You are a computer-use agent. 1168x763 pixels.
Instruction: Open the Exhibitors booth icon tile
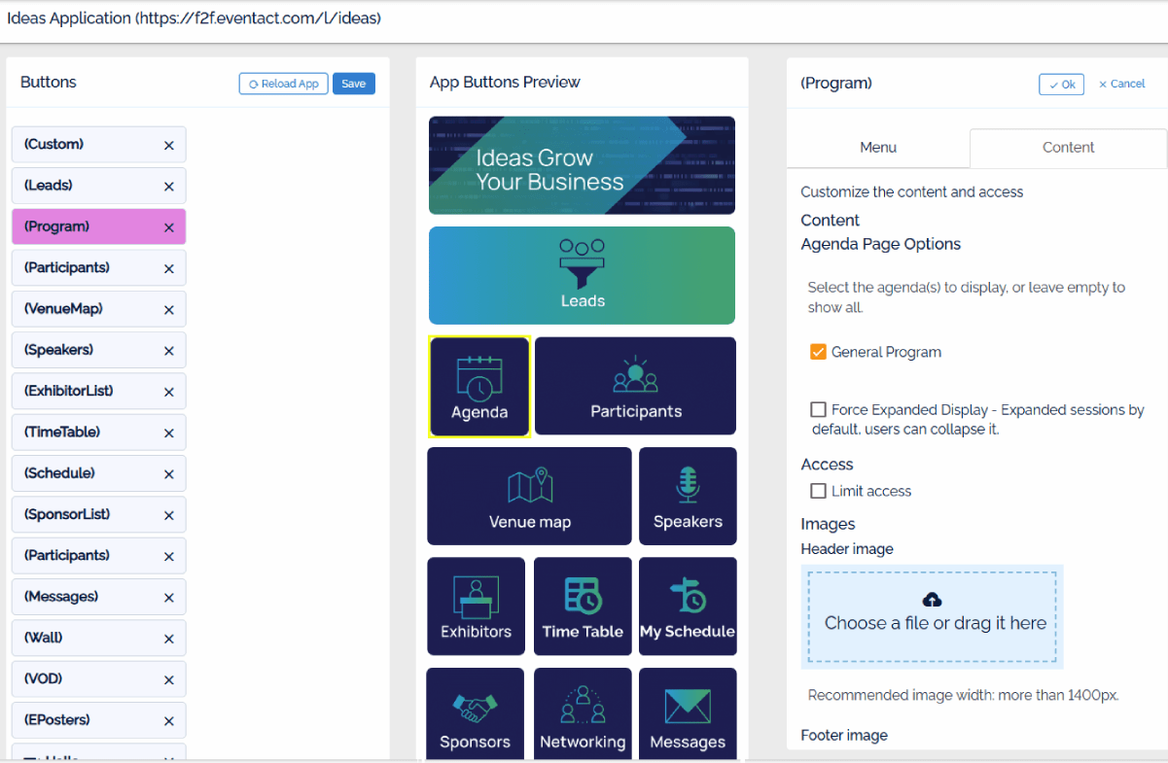coord(476,606)
